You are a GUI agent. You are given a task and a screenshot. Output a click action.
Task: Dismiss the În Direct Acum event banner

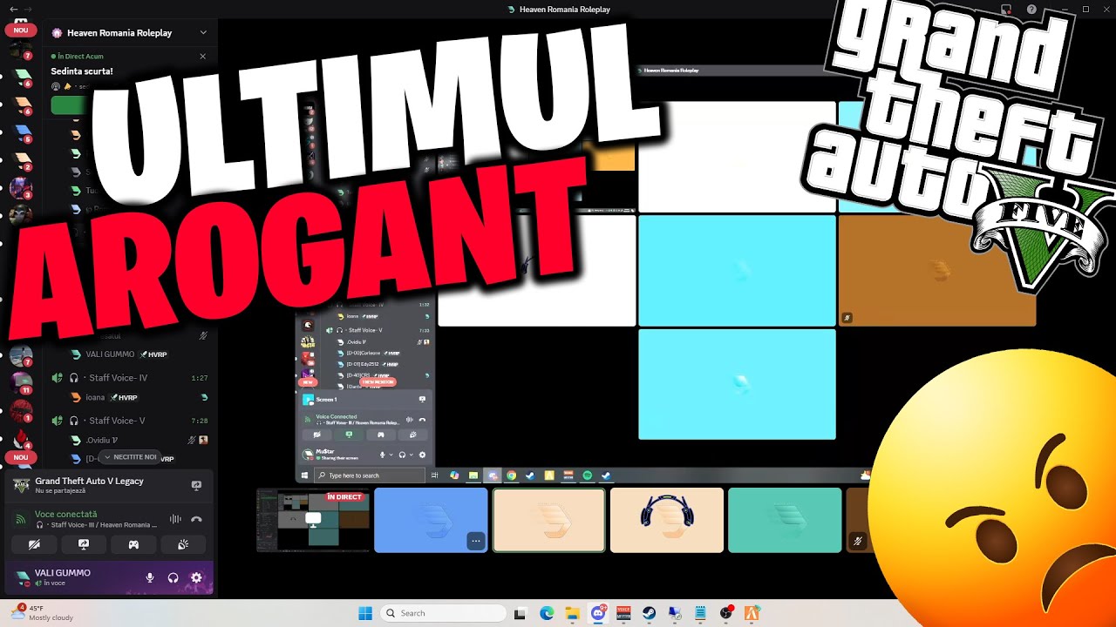(x=203, y=57)
